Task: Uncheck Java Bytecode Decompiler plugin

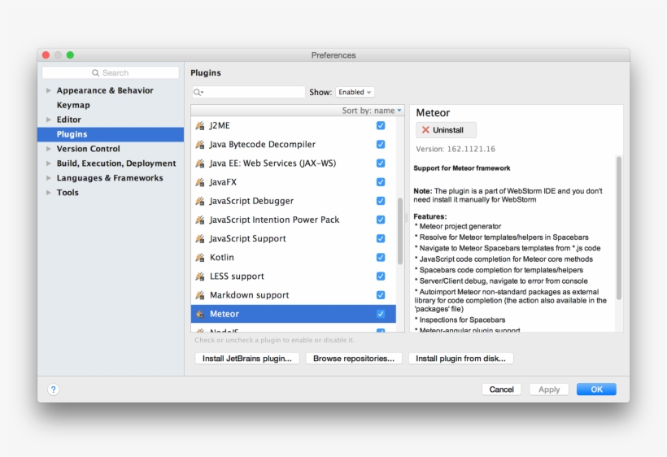Action: 381,145
